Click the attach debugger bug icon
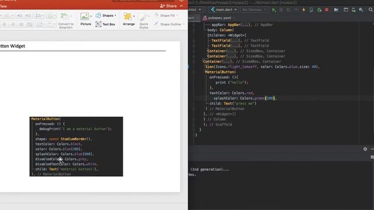 (319, 10)
